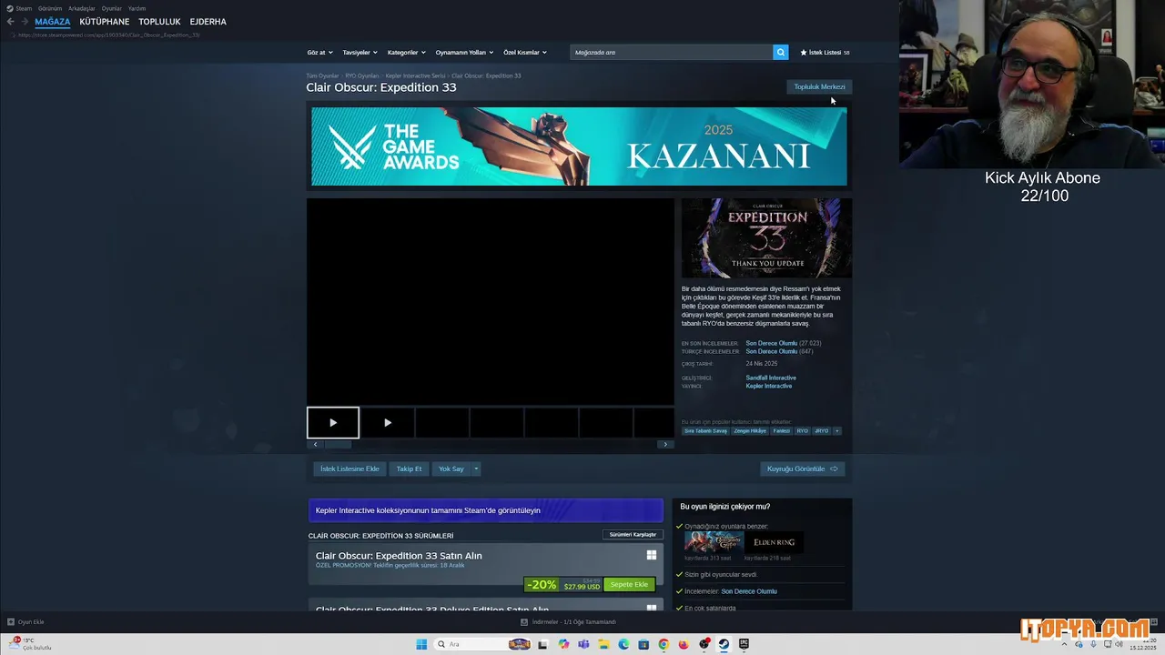Open the Sıra Tabanlı Savaş tag
The image size is (1165, 655).
pos(705,431)
